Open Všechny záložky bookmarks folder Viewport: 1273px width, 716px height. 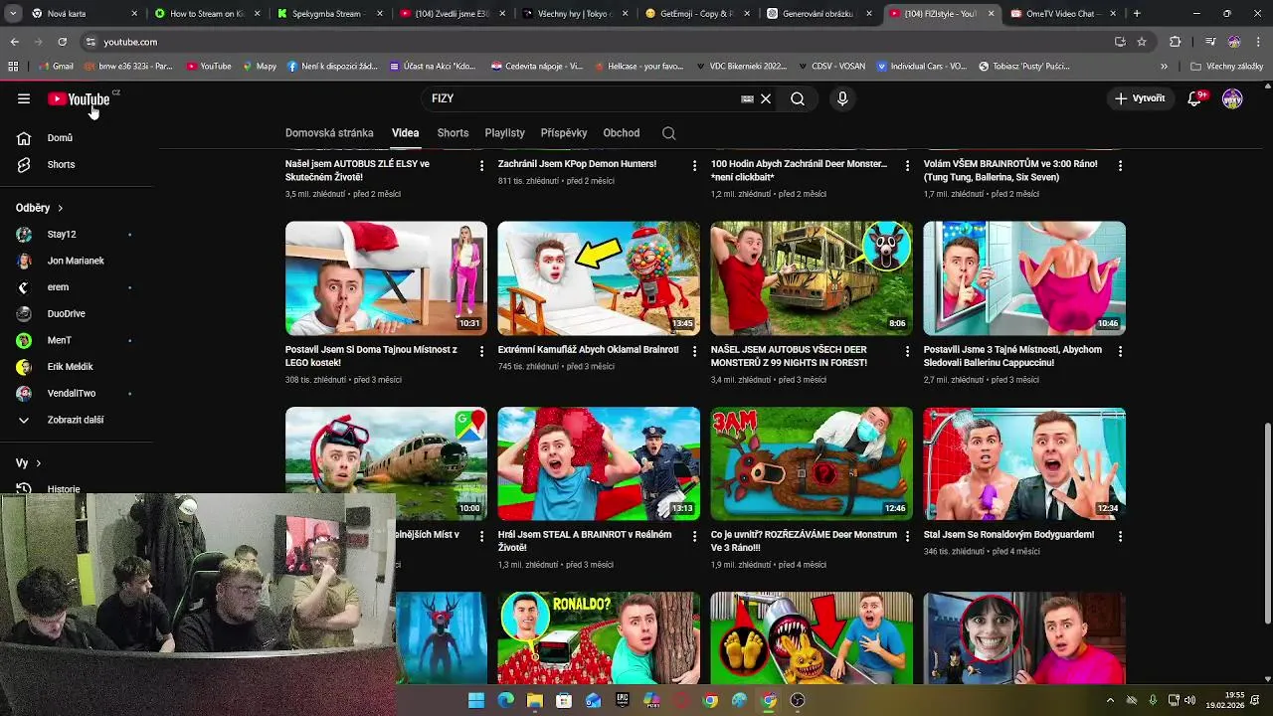(x=1226, y=67)
